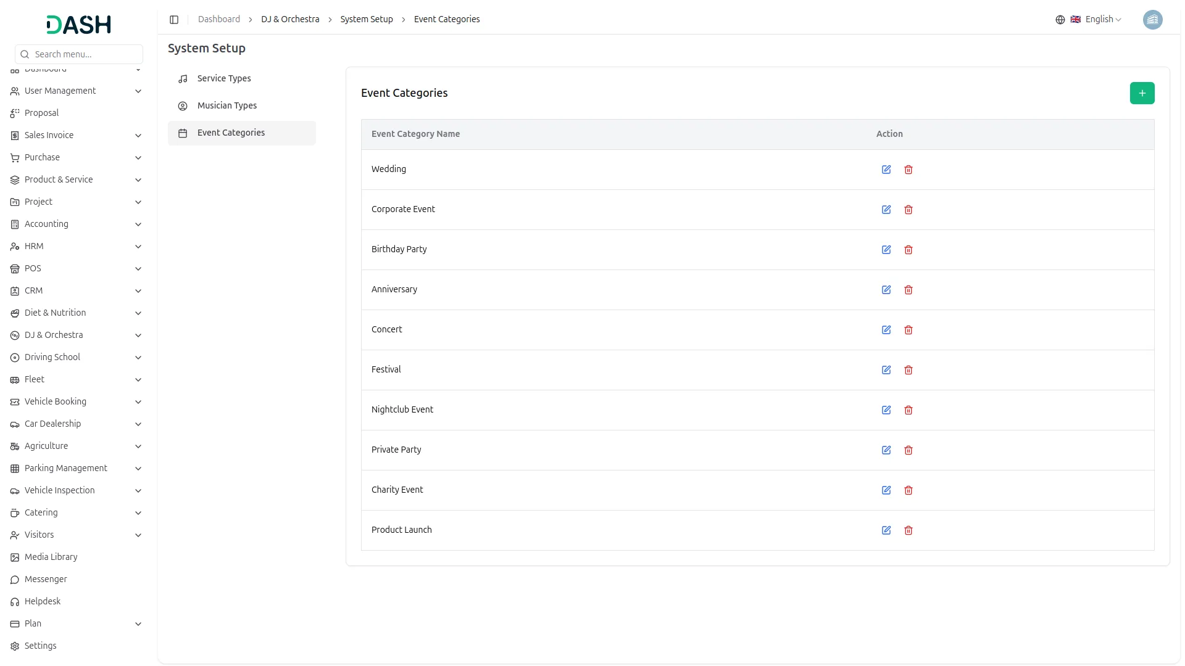The image size is (1185, 666).
Task: Click the edit icon for Wedding category
Action: pos(886,170)
